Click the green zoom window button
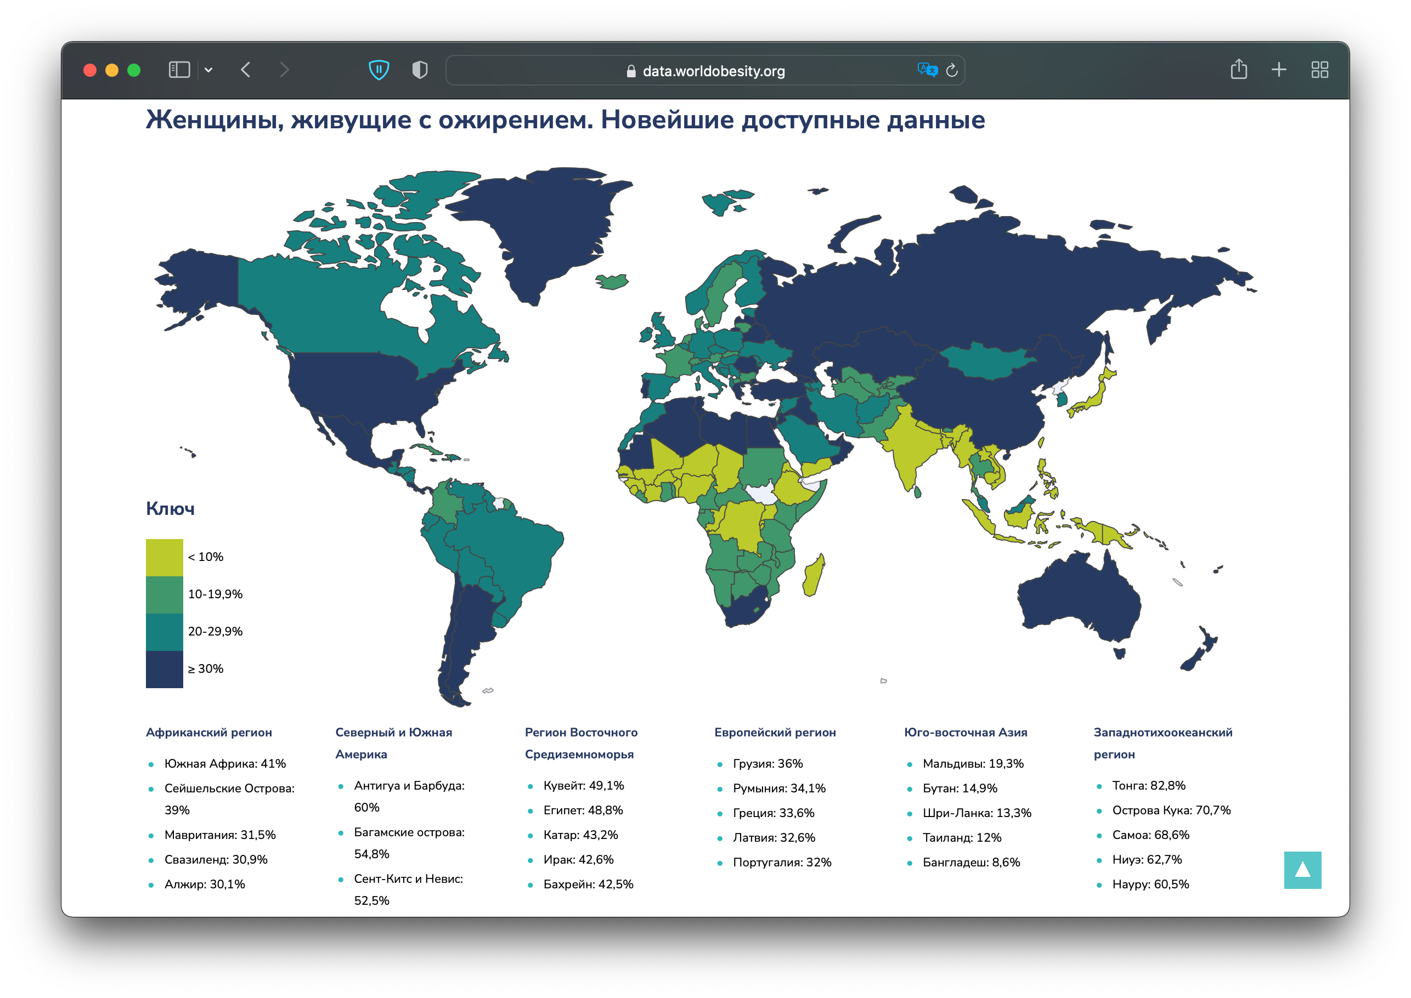The height and width of the screenshot is (998, 1411). (x=133, y=70)
